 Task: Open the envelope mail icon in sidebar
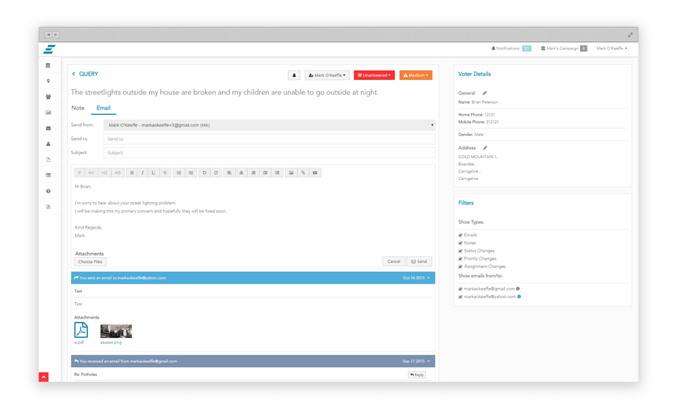click(48, 128)
